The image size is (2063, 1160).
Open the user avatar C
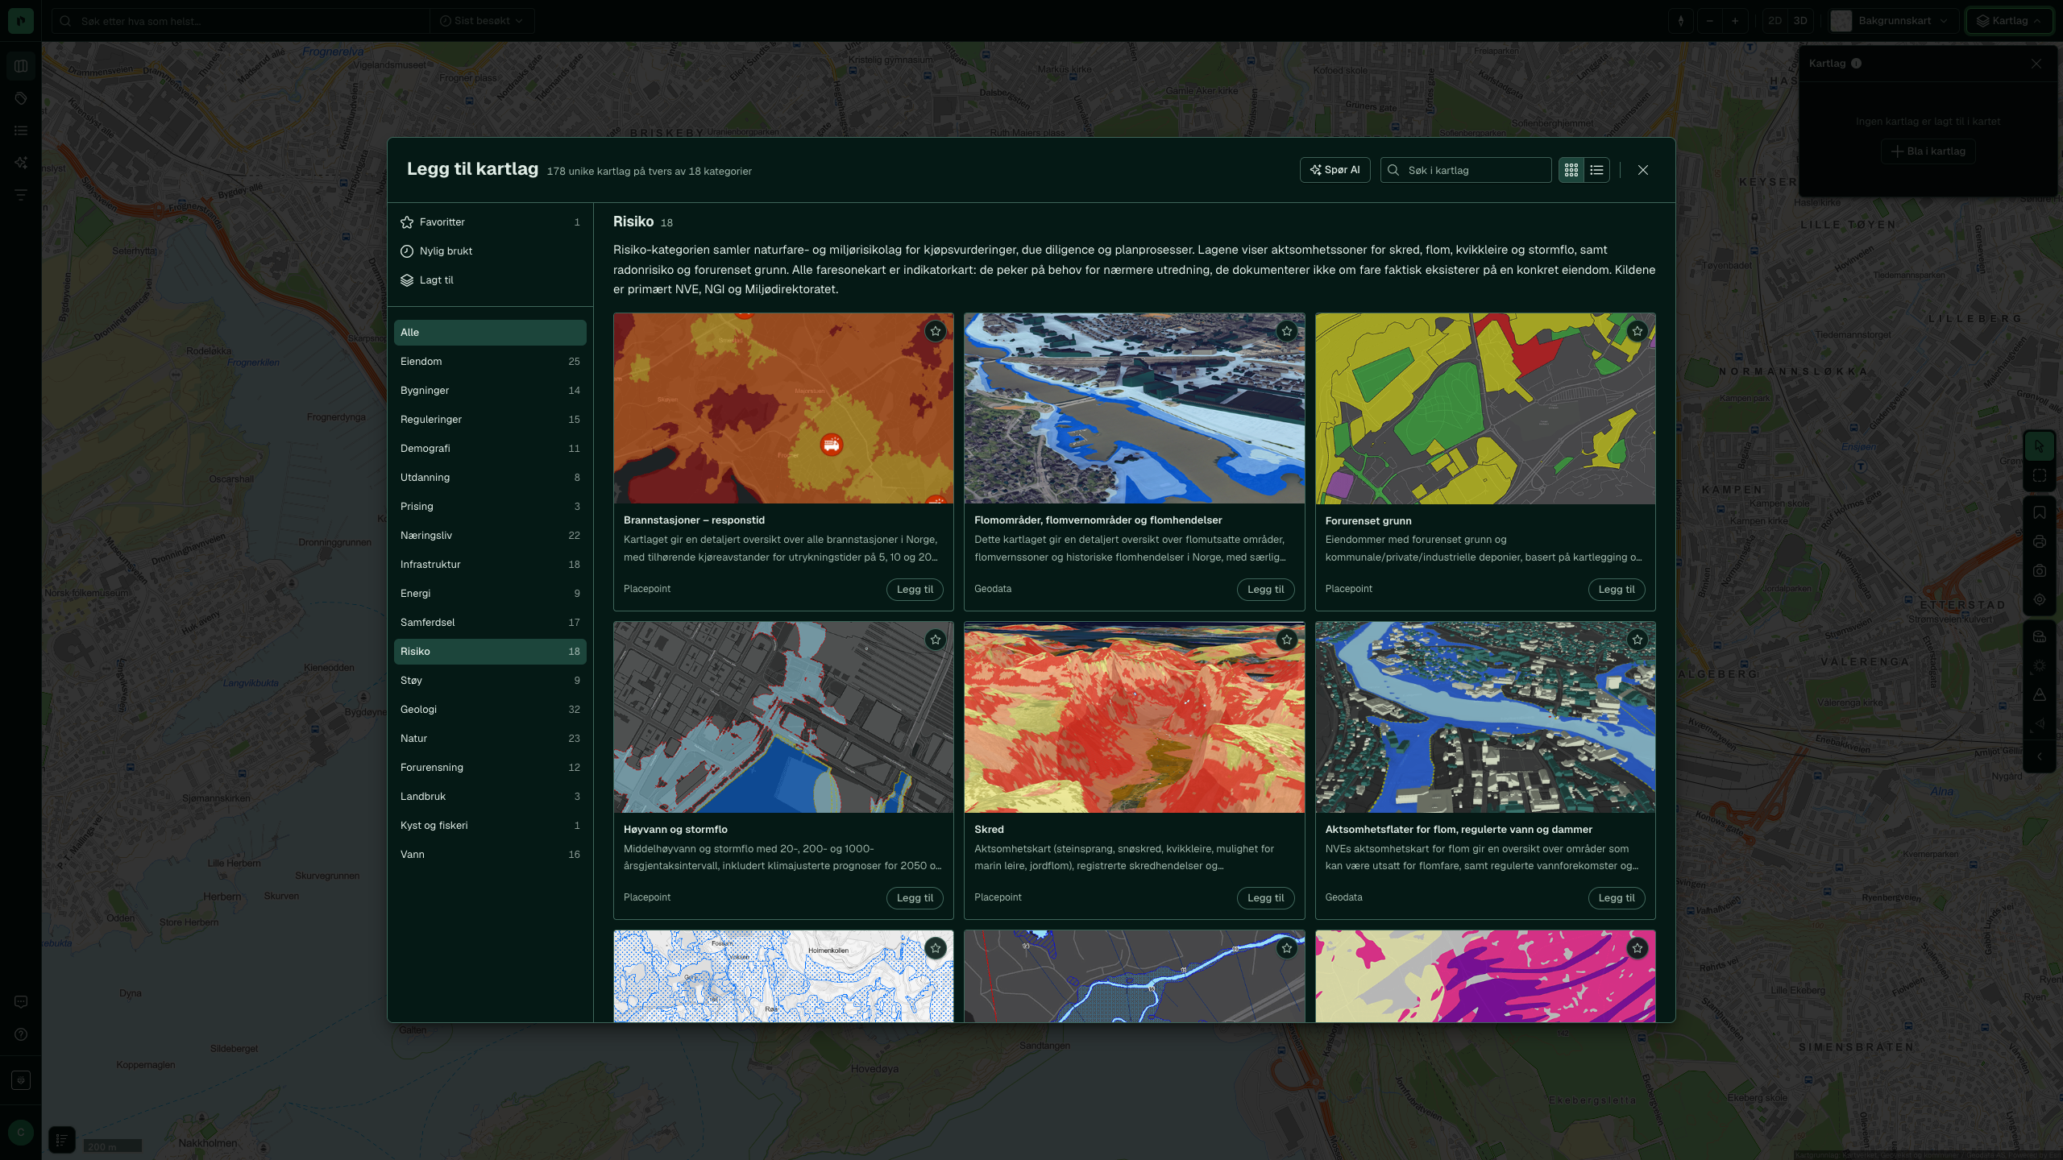21,1133
